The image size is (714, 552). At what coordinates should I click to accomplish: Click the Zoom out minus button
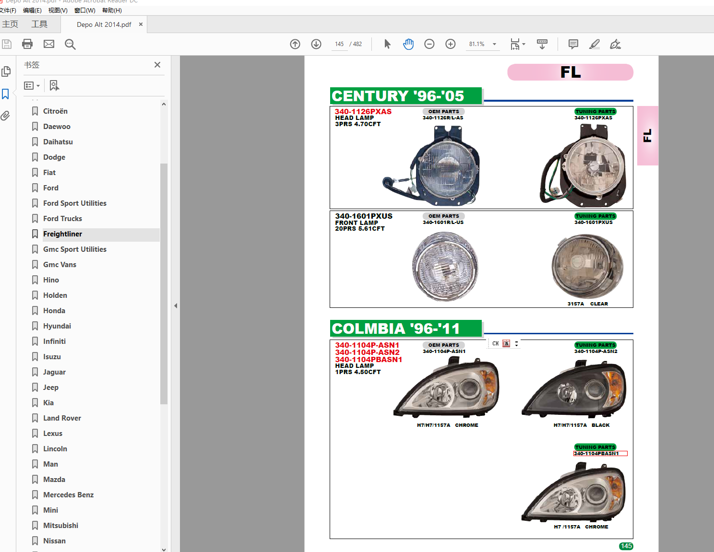[429, 44]
